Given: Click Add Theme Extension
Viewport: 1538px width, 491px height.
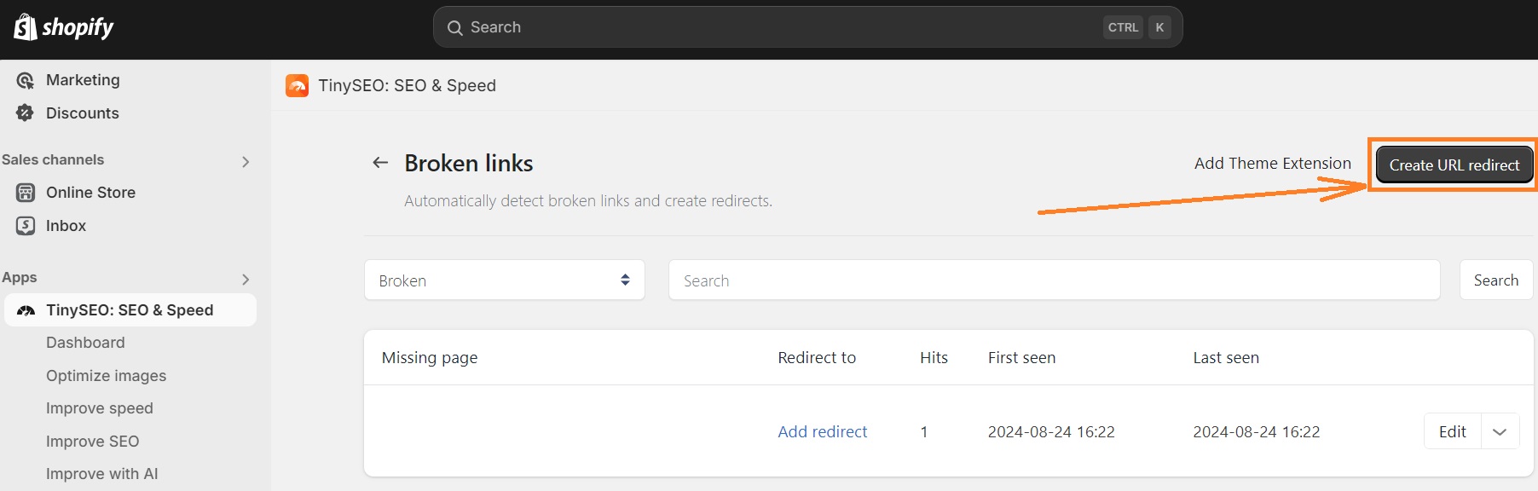Looking at the screenshot, I should pos(1272,163).
